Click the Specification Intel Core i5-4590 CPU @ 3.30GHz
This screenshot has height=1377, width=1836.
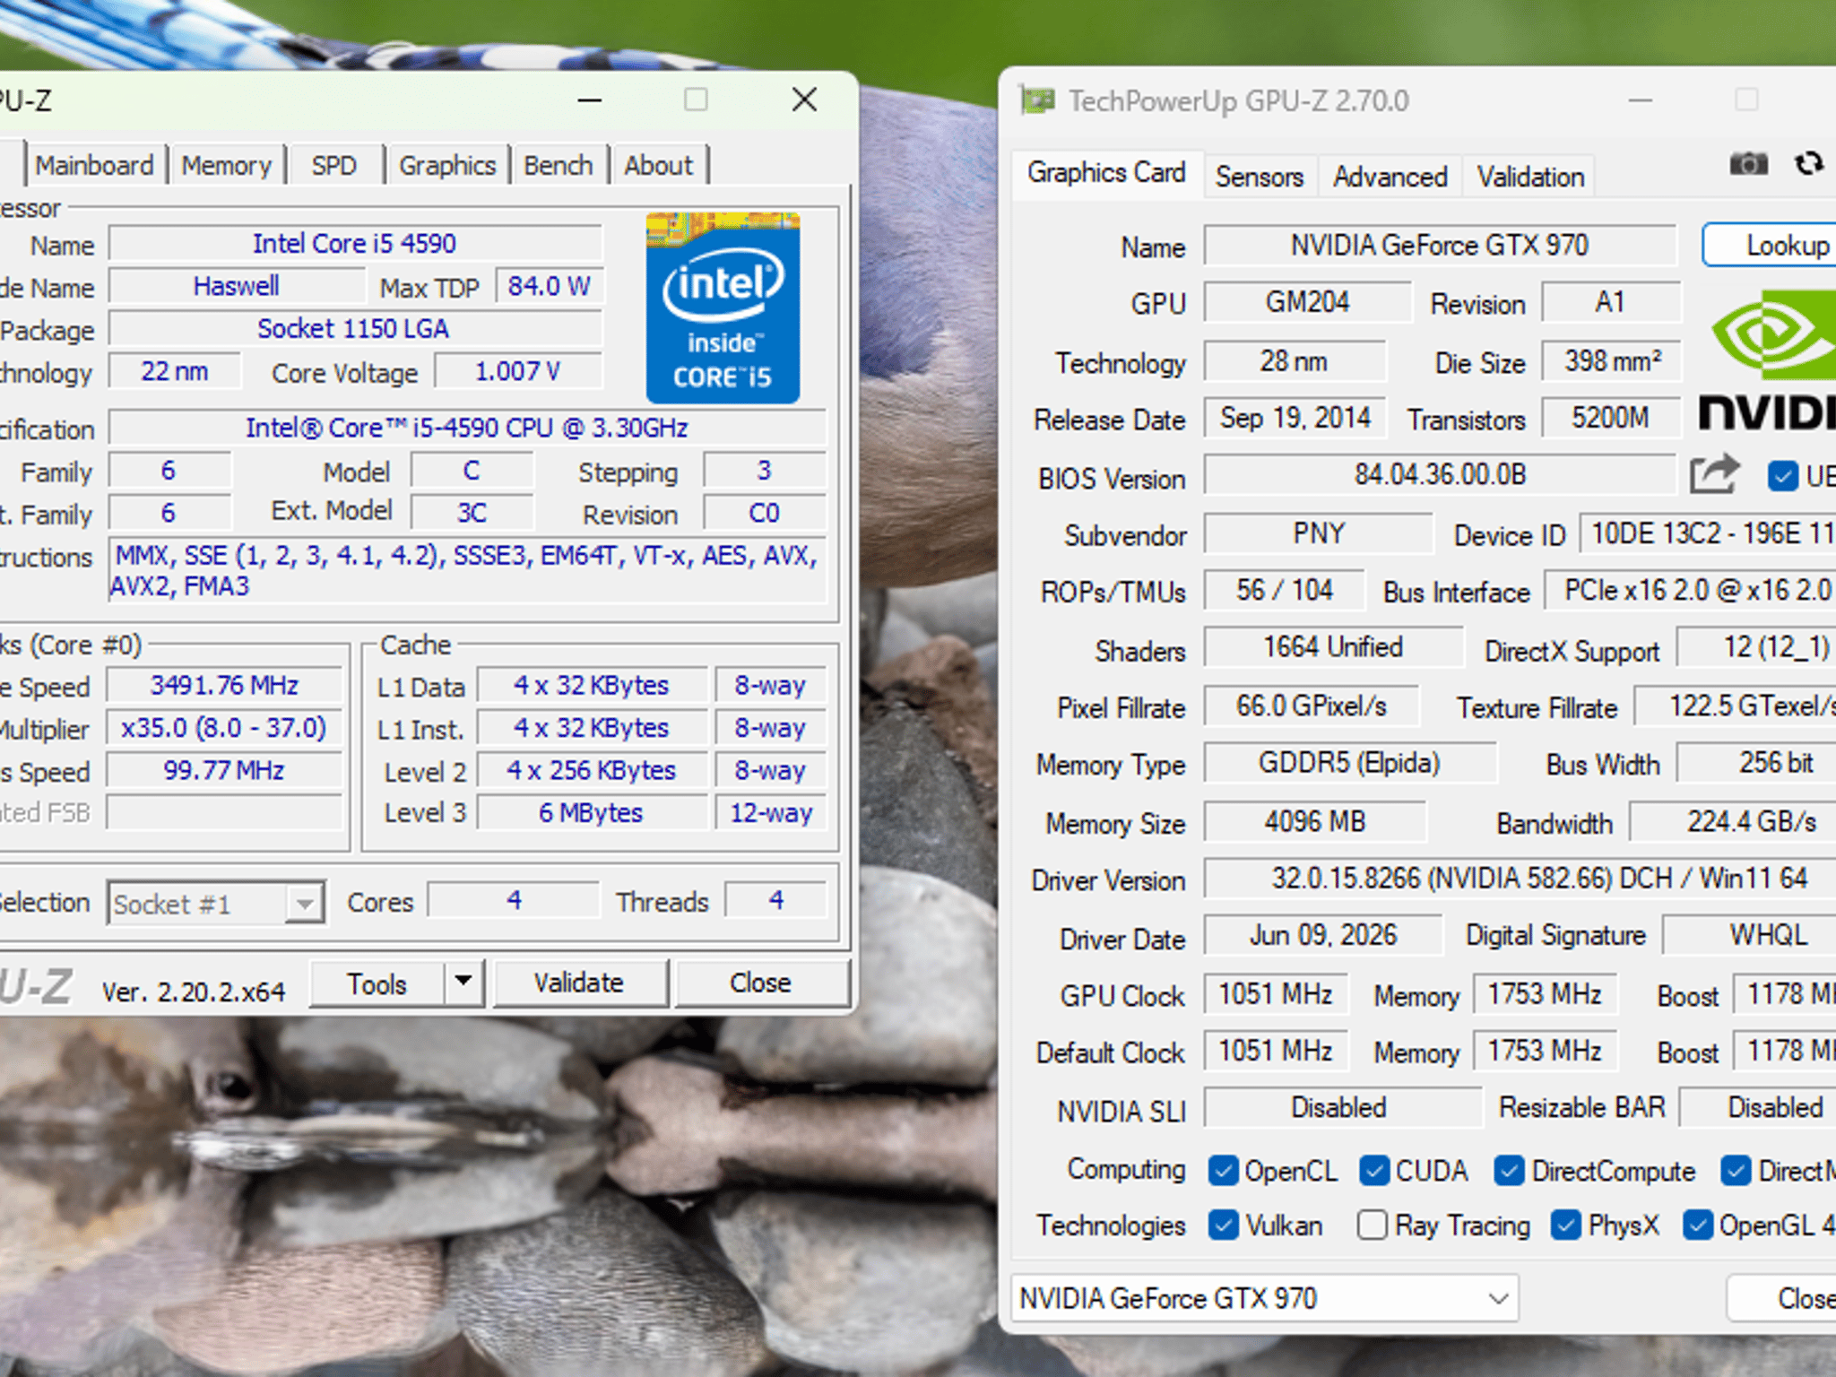[467, 428]
